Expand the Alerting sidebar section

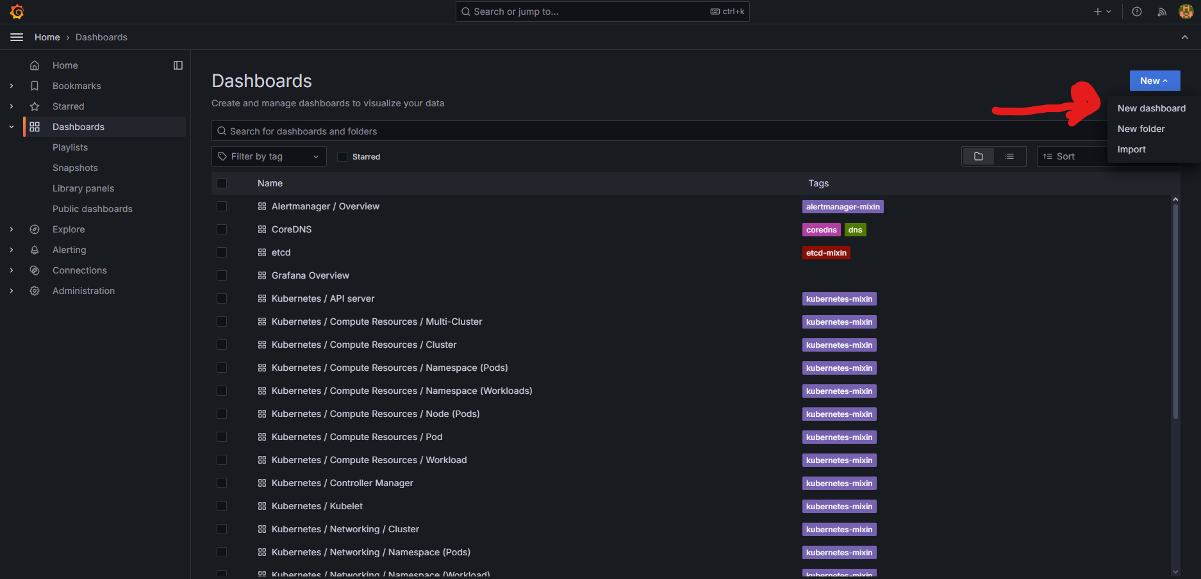(x=11, y=249)
